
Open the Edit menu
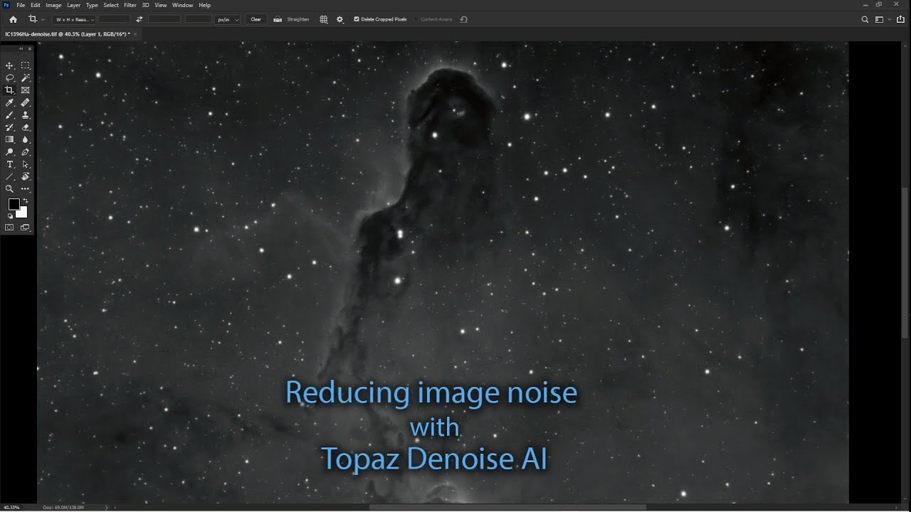[36, 5]
